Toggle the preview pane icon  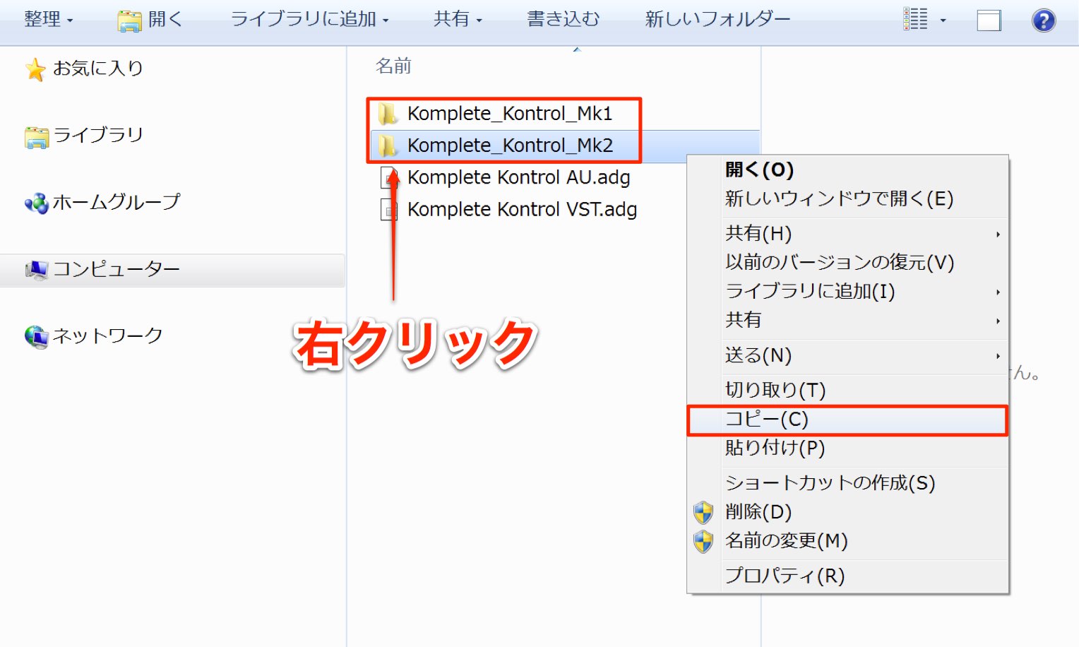(x=989, y=20)
